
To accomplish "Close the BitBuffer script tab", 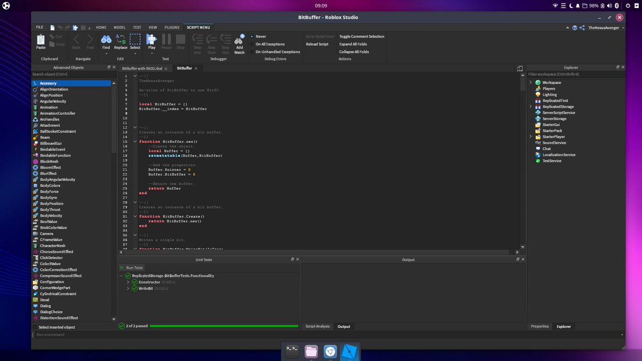I will point(196,68).
